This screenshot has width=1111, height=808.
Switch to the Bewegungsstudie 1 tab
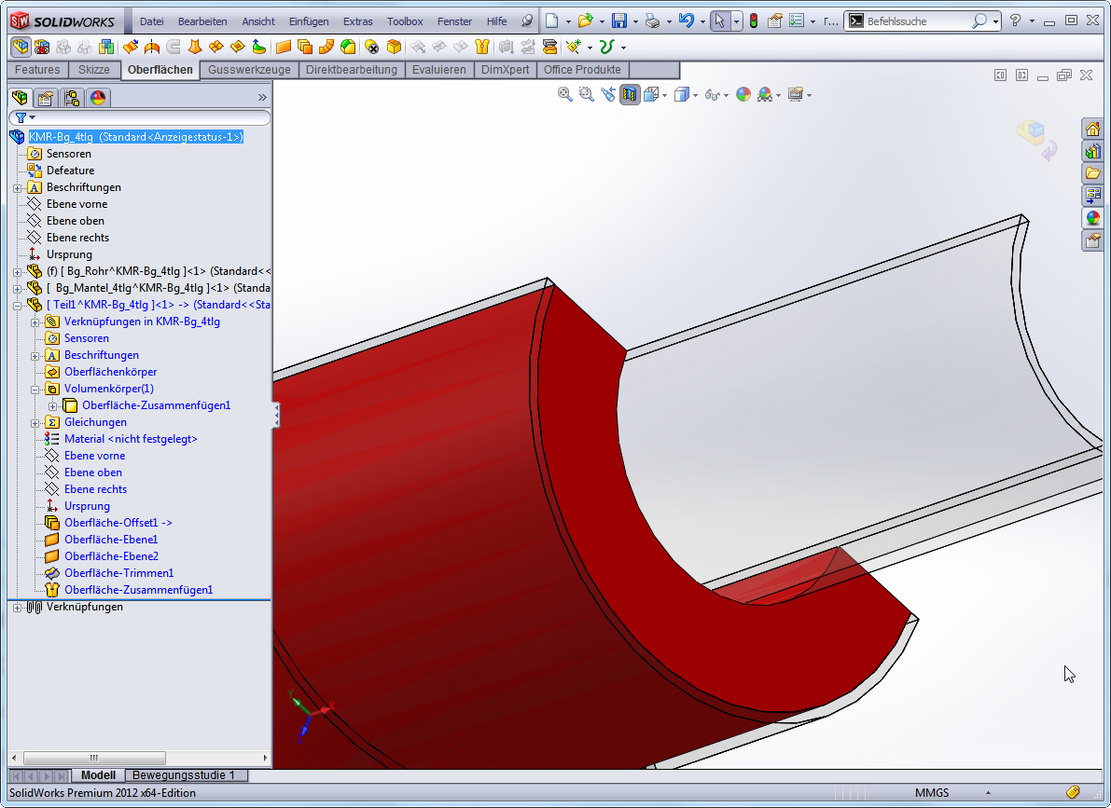click(185, 775)
